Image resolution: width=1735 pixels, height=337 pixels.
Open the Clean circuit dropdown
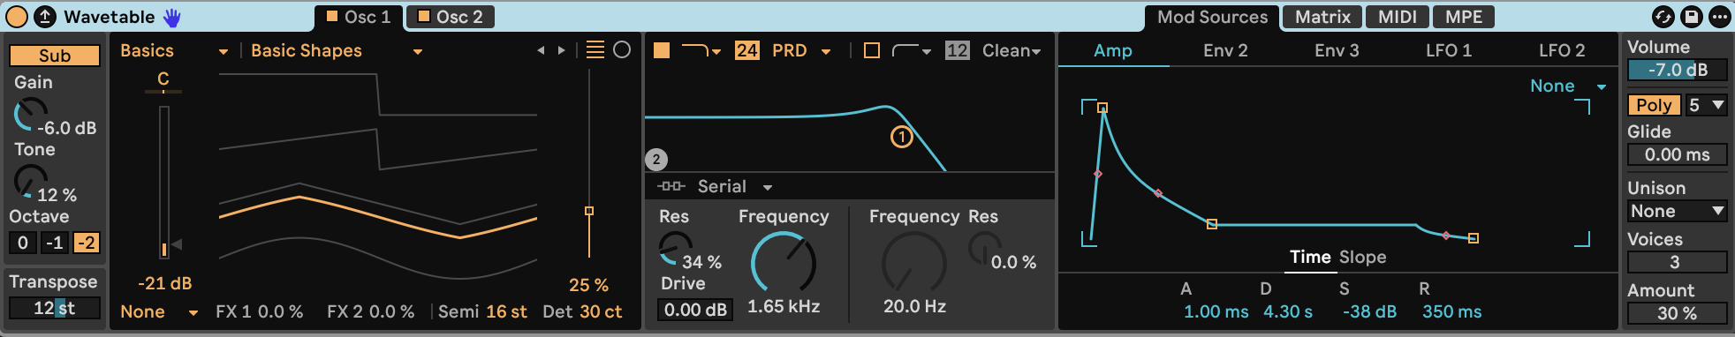pyautogui.click(x=1011, y=51)
